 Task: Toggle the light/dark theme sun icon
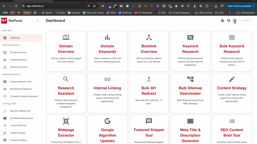coord(235,21)
